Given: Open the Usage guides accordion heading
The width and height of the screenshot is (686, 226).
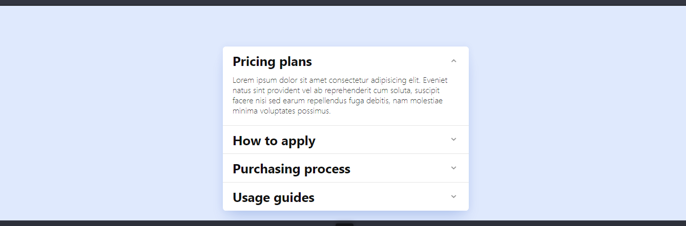Looking at the screenshot, I should 274,197.
